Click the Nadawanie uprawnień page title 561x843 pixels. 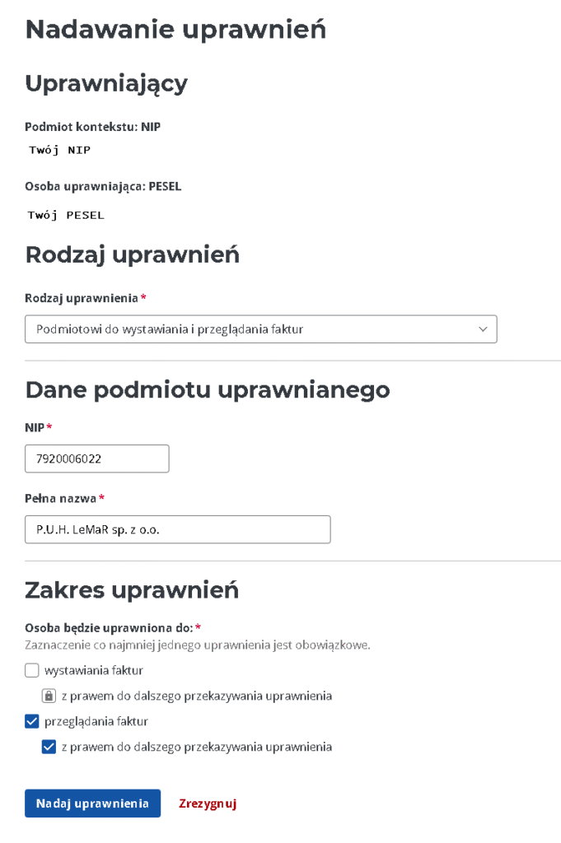pos(176,29)
